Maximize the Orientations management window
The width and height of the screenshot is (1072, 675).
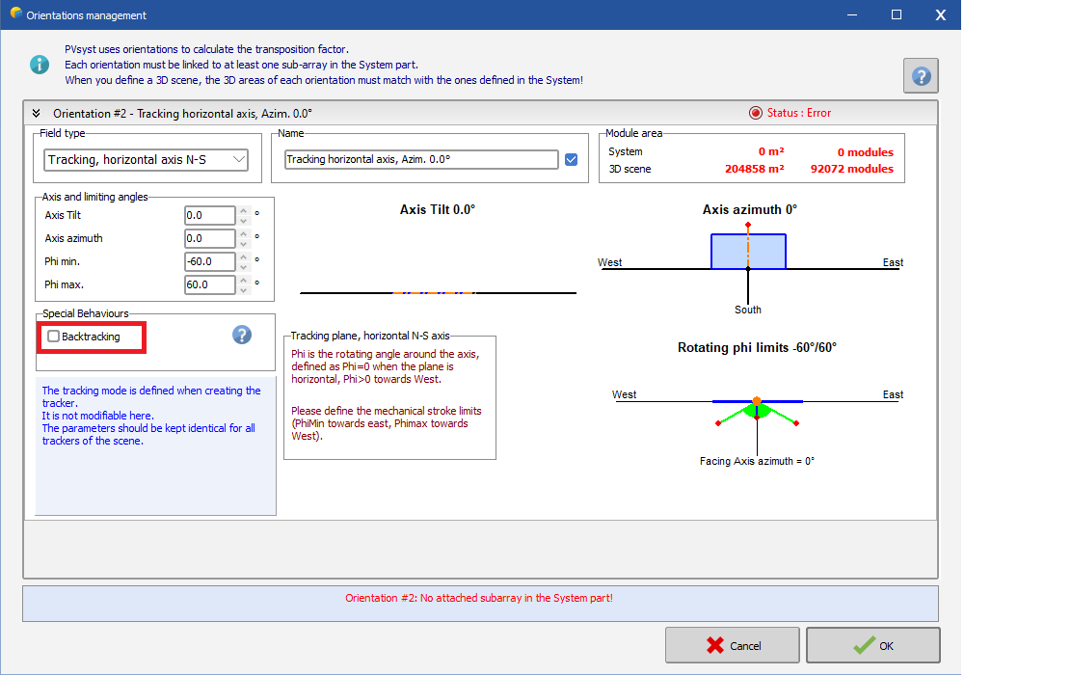pos(897,15)
